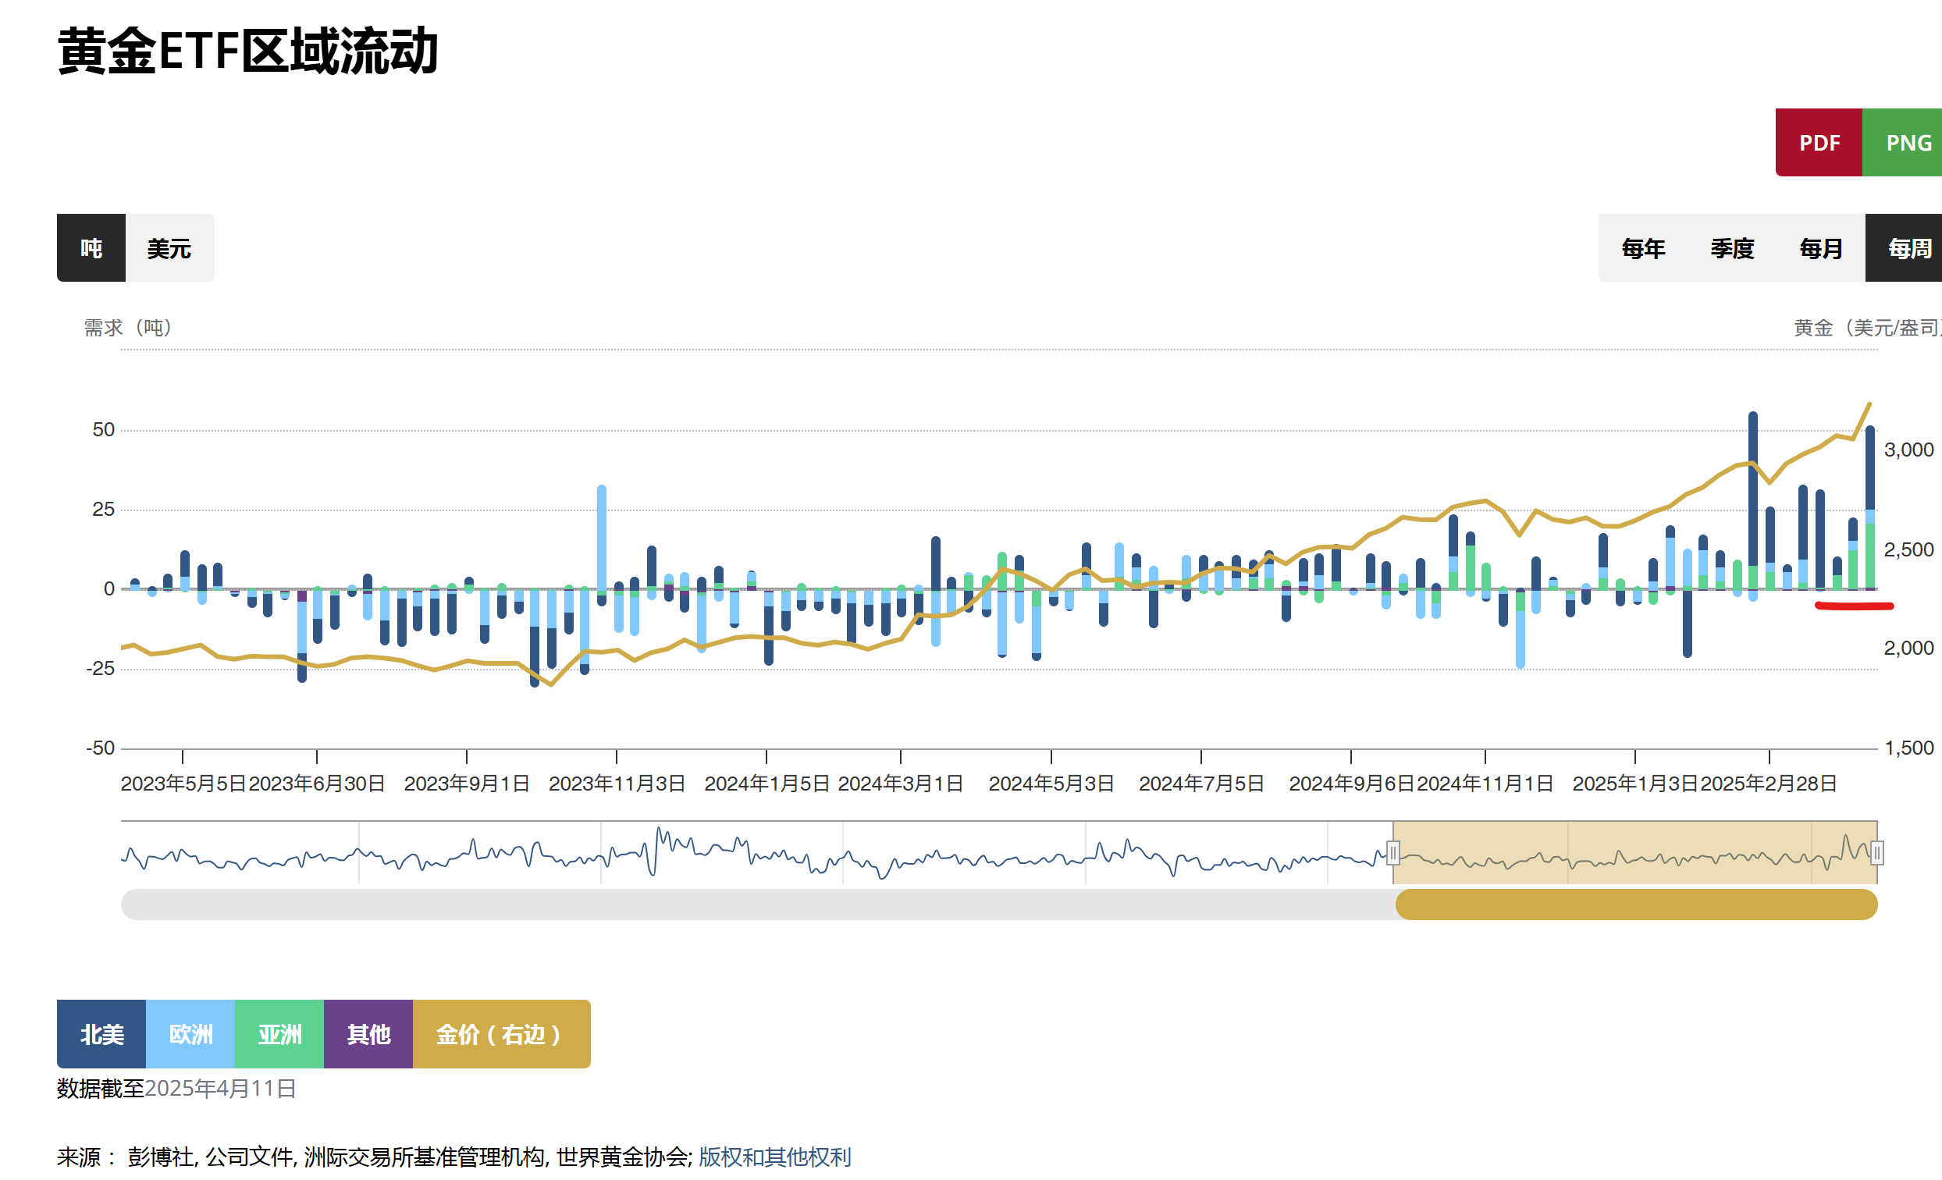This screenshot has width=1942, height=1180.
Task: Click the left handle of the range selector
Action: tap(1392, 852)
